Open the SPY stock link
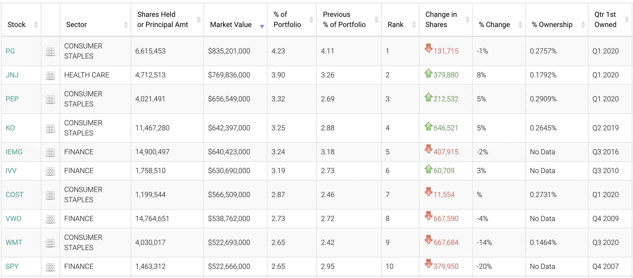This screenshot has height=278, width=633. tap(12, 266)
